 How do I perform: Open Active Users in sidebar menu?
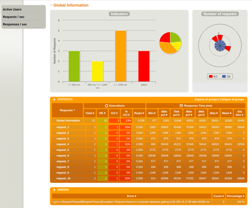(12, 10)
